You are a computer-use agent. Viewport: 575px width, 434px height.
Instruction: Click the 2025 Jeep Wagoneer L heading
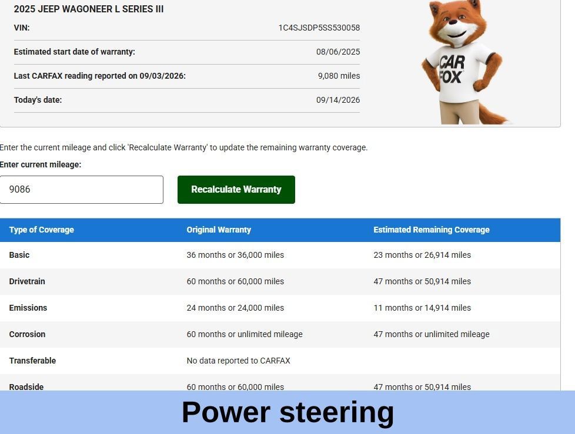click(x=89, y=9)
